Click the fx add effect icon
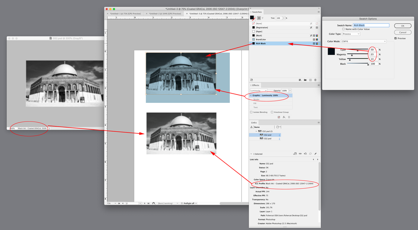 click(284, 117)
